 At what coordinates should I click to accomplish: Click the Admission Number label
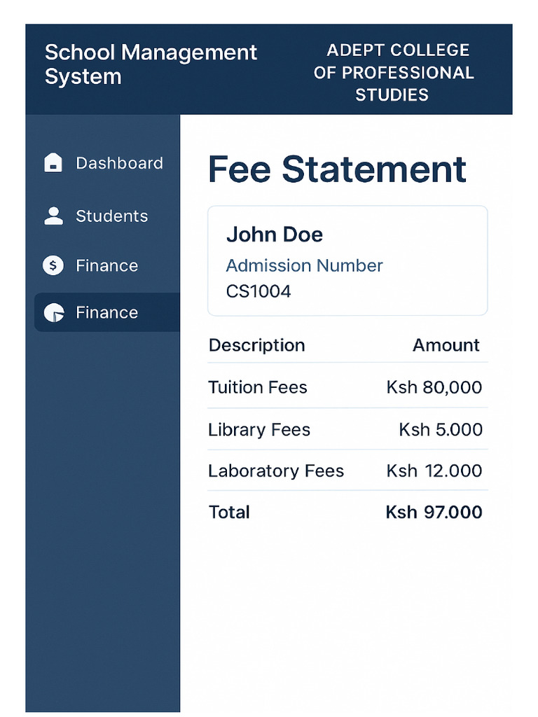pos(304,265)
